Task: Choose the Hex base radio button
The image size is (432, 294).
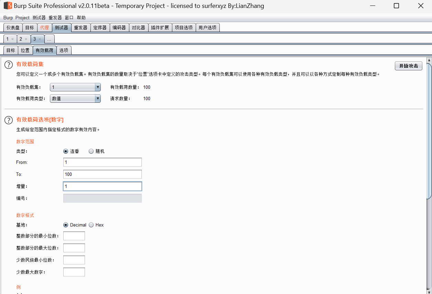Action: 91,225
